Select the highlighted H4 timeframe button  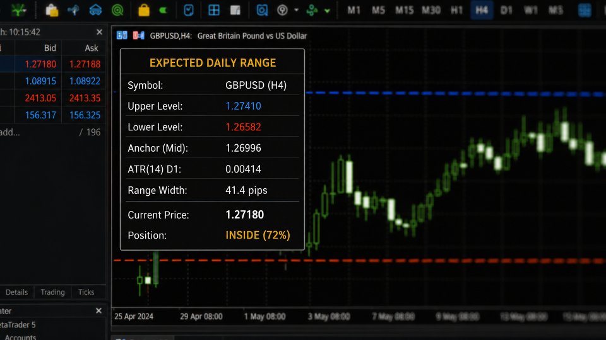[x=482, y=10]
